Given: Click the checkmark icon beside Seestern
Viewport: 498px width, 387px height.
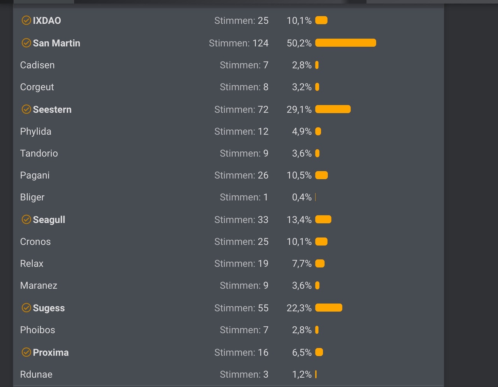Looking at the screenshot, I should tap(26, 110).
